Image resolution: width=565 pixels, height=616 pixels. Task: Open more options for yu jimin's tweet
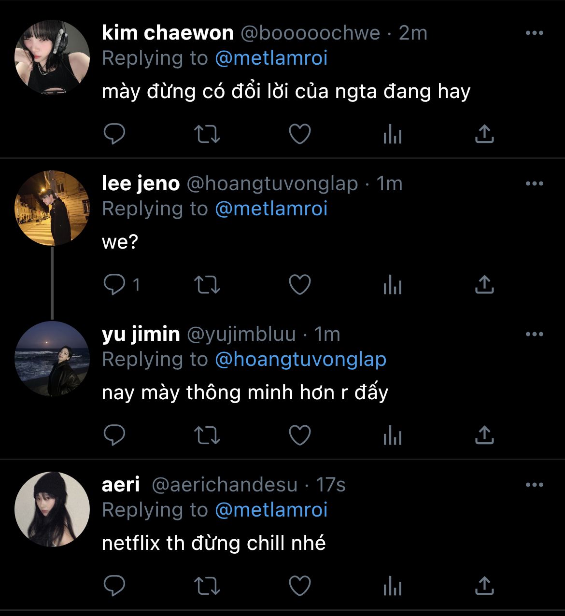coord(534,334)
